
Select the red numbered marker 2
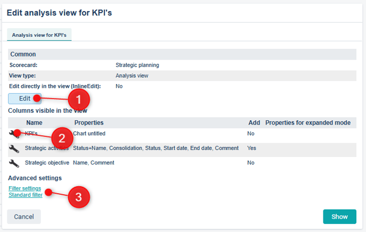[61, 138]
